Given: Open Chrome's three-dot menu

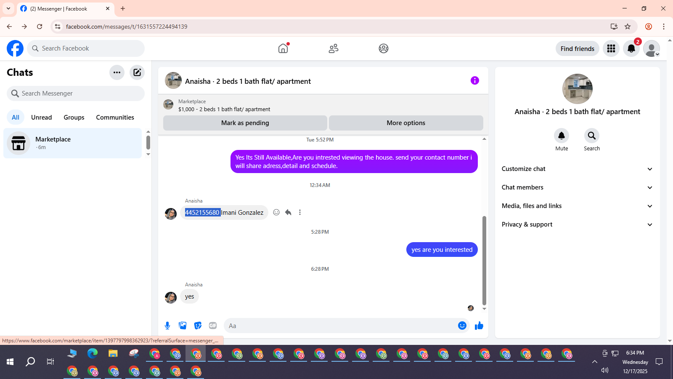Looking at the screenshot, I should coord(664,27).
